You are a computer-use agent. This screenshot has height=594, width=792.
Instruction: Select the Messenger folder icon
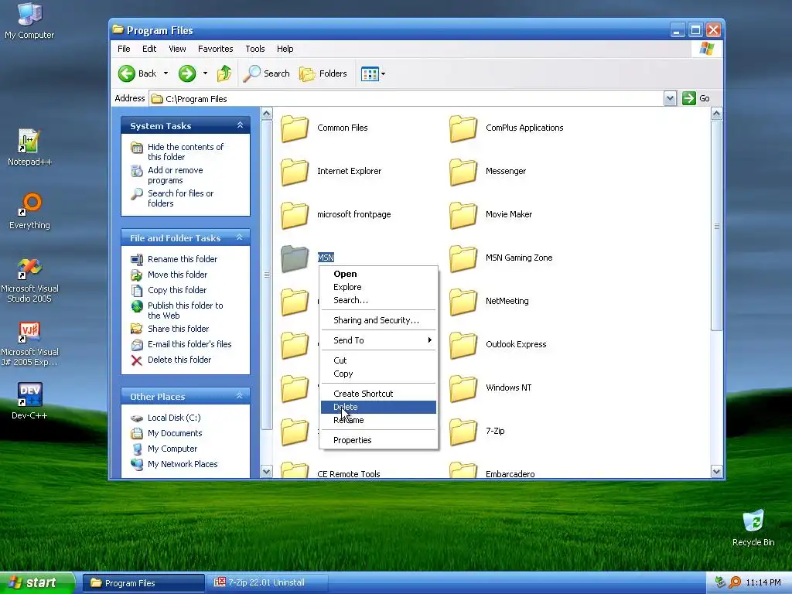click(x=463, y=172)
